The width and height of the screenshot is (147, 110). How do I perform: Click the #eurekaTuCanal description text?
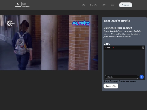tap(122, 34)
